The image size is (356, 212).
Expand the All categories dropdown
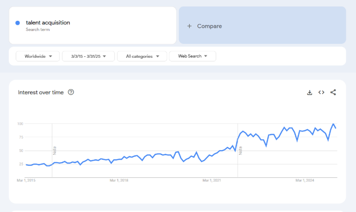142,56
